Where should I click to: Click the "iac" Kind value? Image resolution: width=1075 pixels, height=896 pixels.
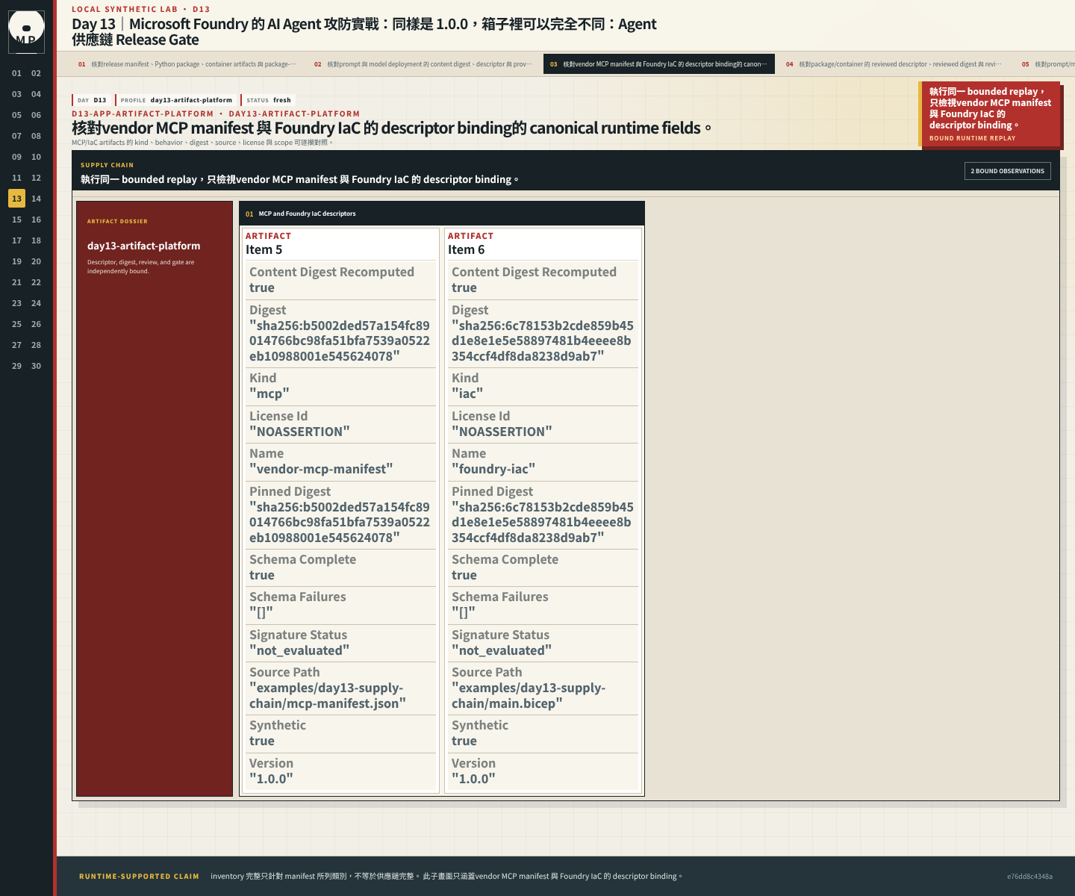[x=467, y=393]
